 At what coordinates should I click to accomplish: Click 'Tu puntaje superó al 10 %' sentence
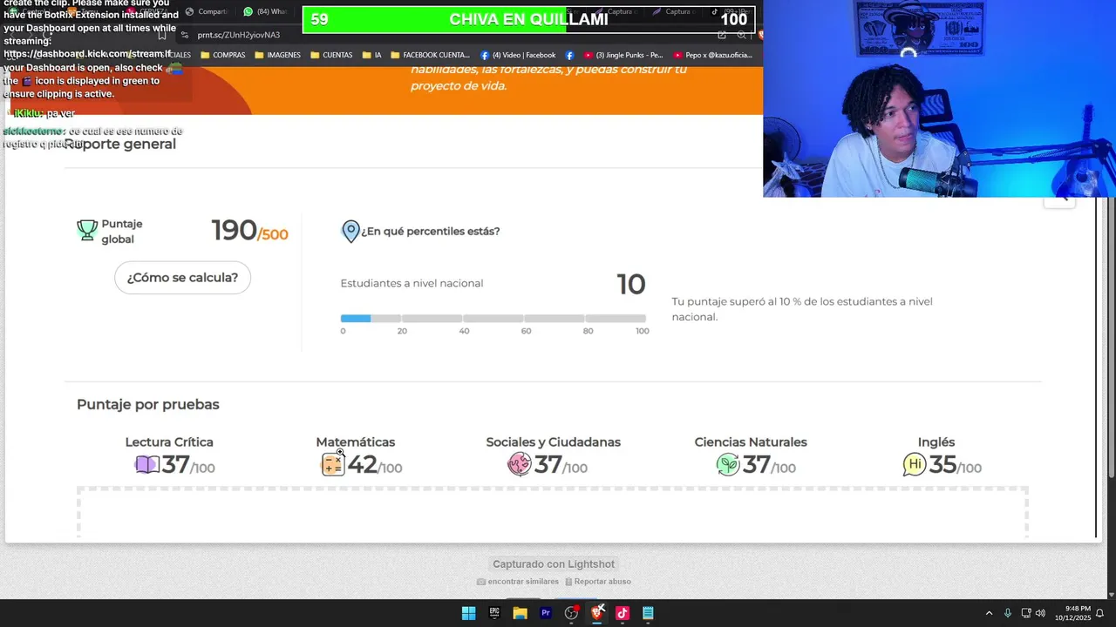click(802, 309)
